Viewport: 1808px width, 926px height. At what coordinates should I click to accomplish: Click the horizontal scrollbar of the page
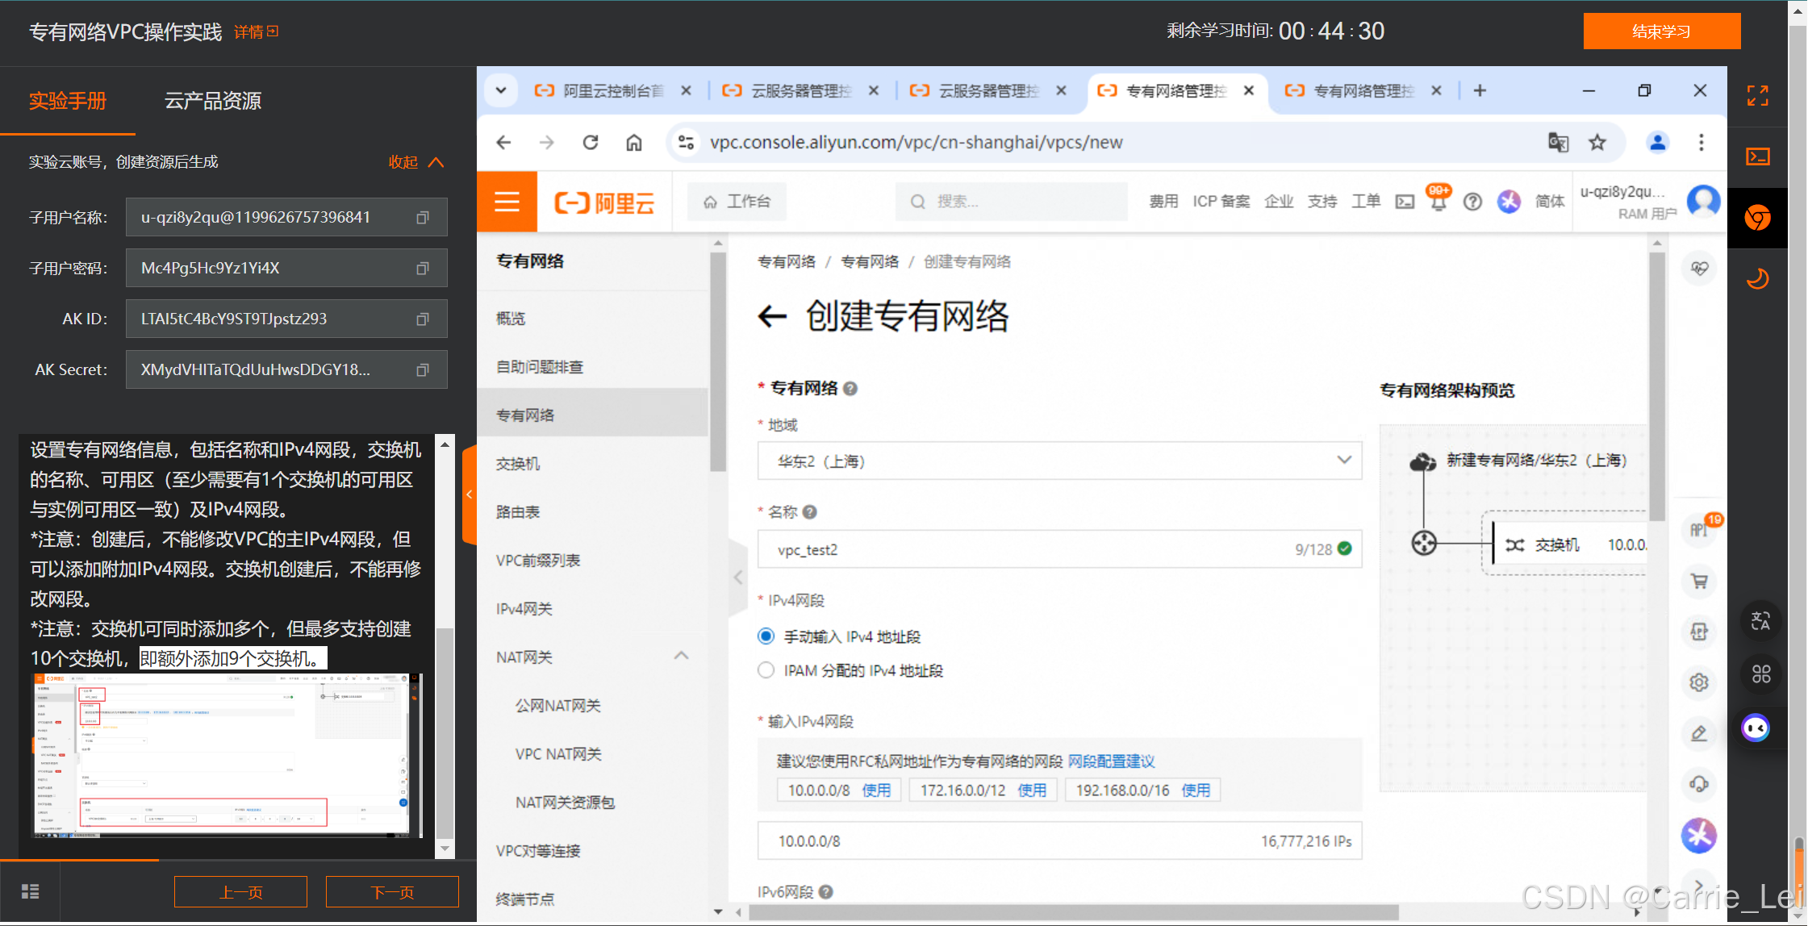pos(1073,912)
